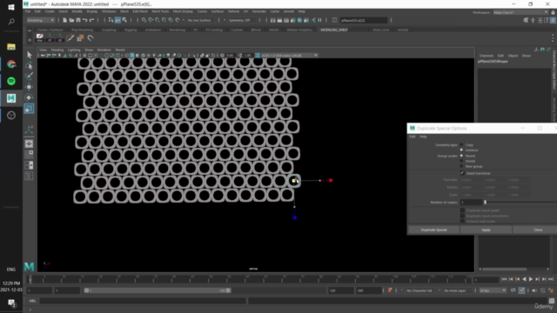The image size is (557, 313).
Task: Click the Undo arrow icon
Action: click(85, 20)
